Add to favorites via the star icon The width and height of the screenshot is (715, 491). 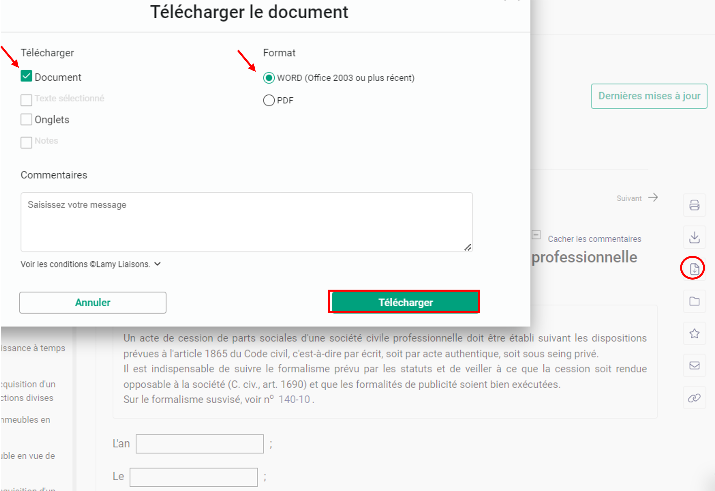pyautogui.click(x=694, y=333)
